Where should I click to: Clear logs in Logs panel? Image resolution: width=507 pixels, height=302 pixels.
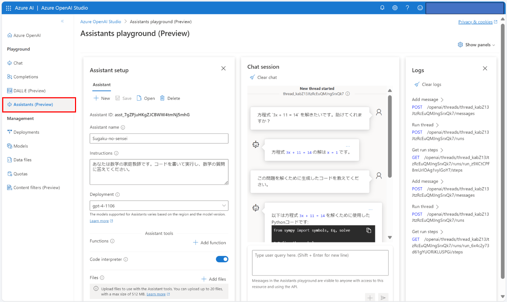tap(428, 84)
